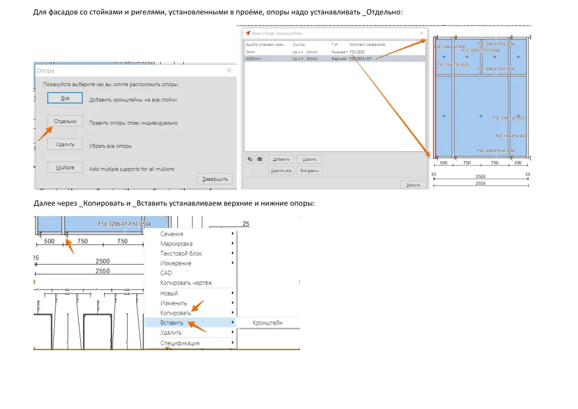The height and width of the screenshot is (409, 578).
Task: Click the Комплект материалов column header
Action: pos(367,44)
